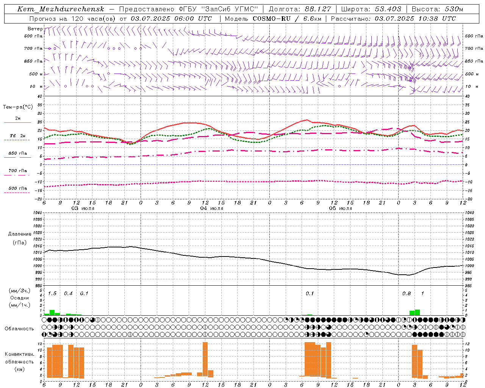Click the Высота: 530м value
This screenshot has height=388, width=485.
click(437, 9)
